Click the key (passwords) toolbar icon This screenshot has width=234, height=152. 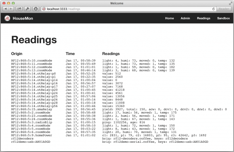point(27,9)
